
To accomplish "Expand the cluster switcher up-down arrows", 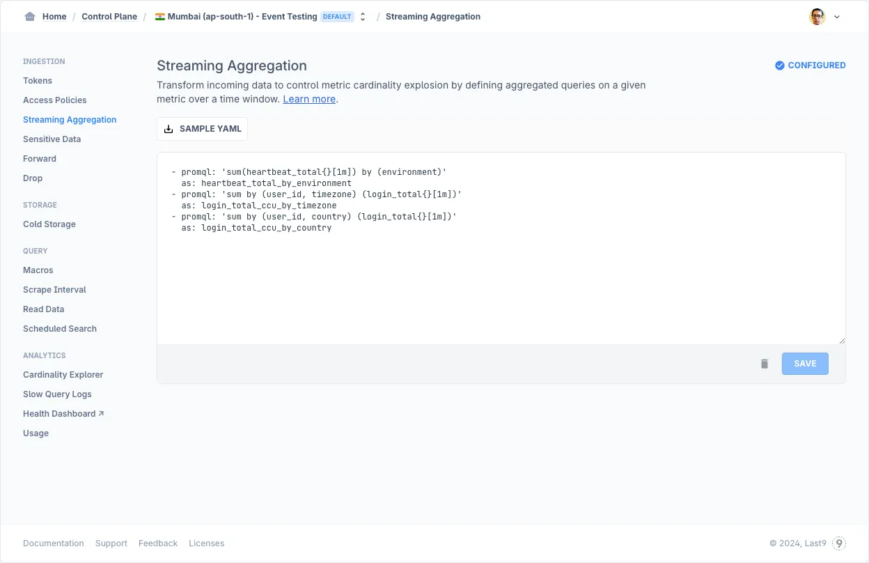I will pos(363,17).
